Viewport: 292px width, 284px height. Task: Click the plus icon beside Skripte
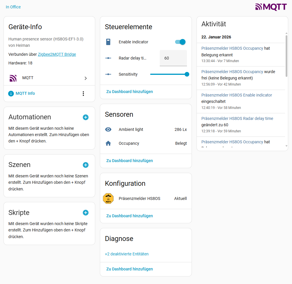[x=86, y=213]
